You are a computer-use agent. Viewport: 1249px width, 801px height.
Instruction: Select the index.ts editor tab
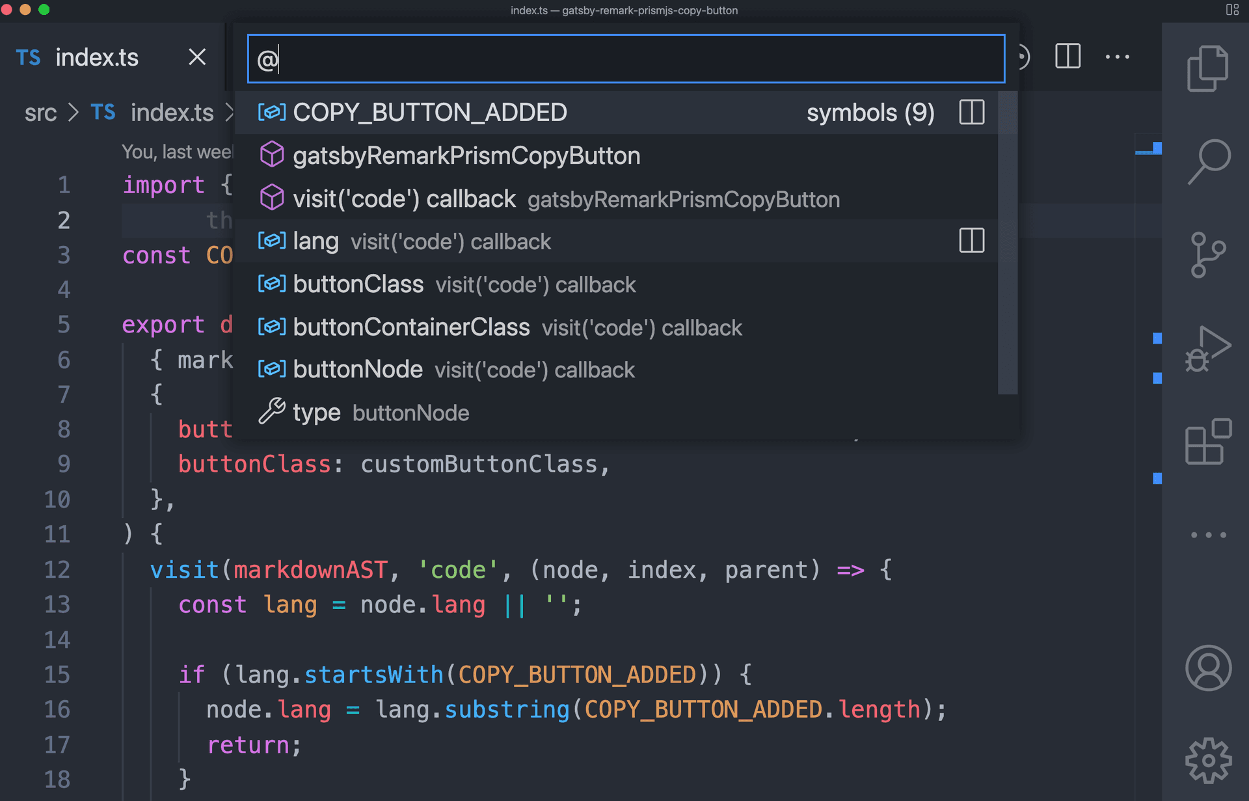click(96, 57)
